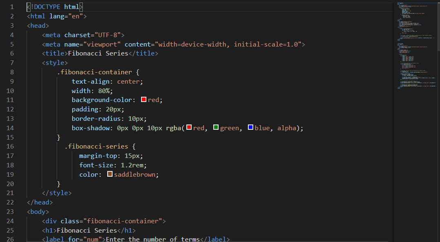Click the 'lang' attribute on line 2
Image resolution: width=440 pixels, height=242 pixels.
[x=57, y=16]
